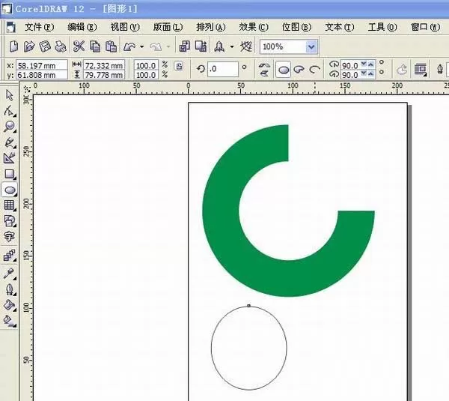Screen dimensions: 449x401
Task: Click the Corel online icon beside zoom box
Action: tap(246, 46)
